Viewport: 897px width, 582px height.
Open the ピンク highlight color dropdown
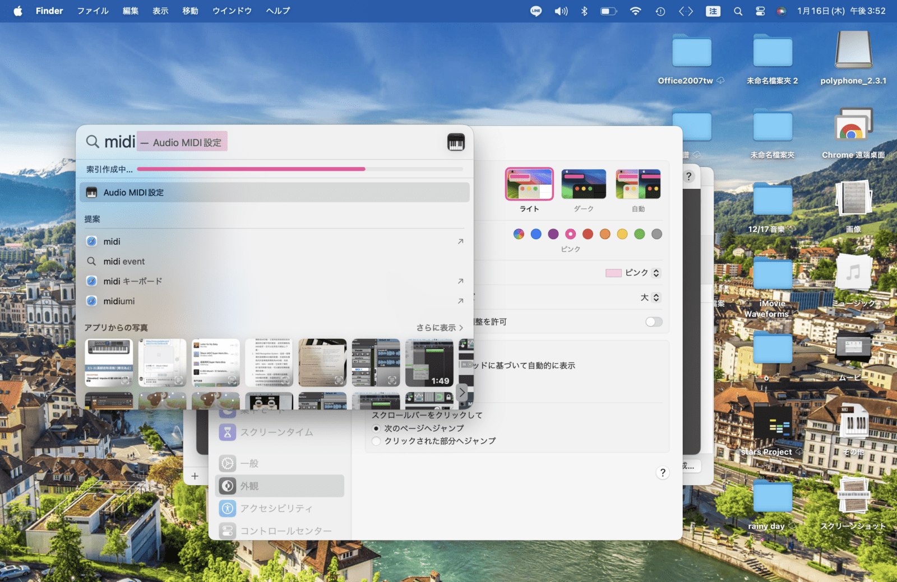(634, 273)
